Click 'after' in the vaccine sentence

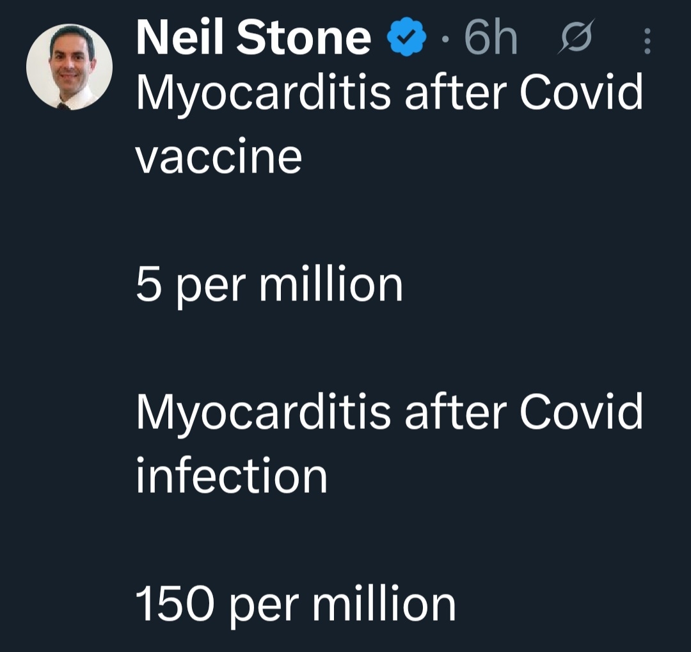tap(454, 93)
